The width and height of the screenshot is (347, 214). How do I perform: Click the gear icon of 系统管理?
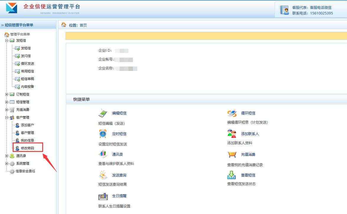tap(12, 164)
